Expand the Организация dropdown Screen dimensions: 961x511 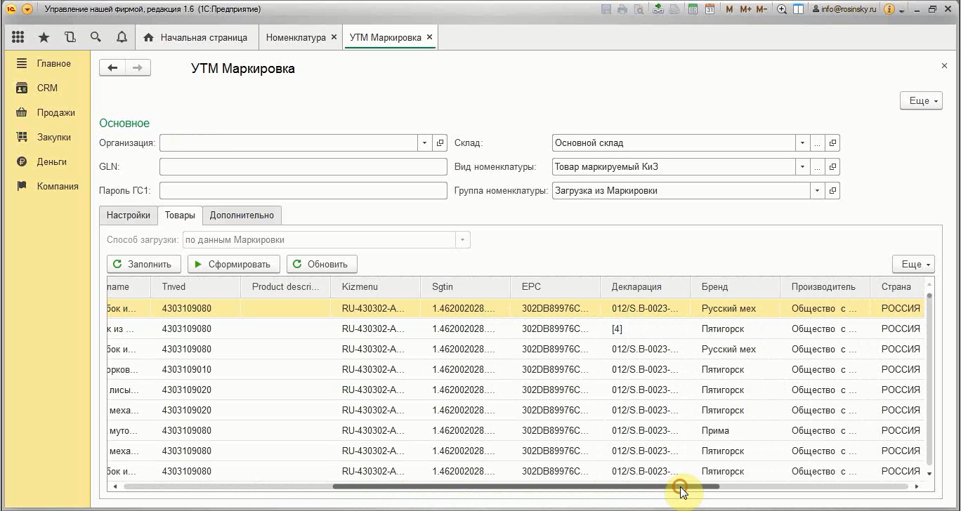click(424, 143)
